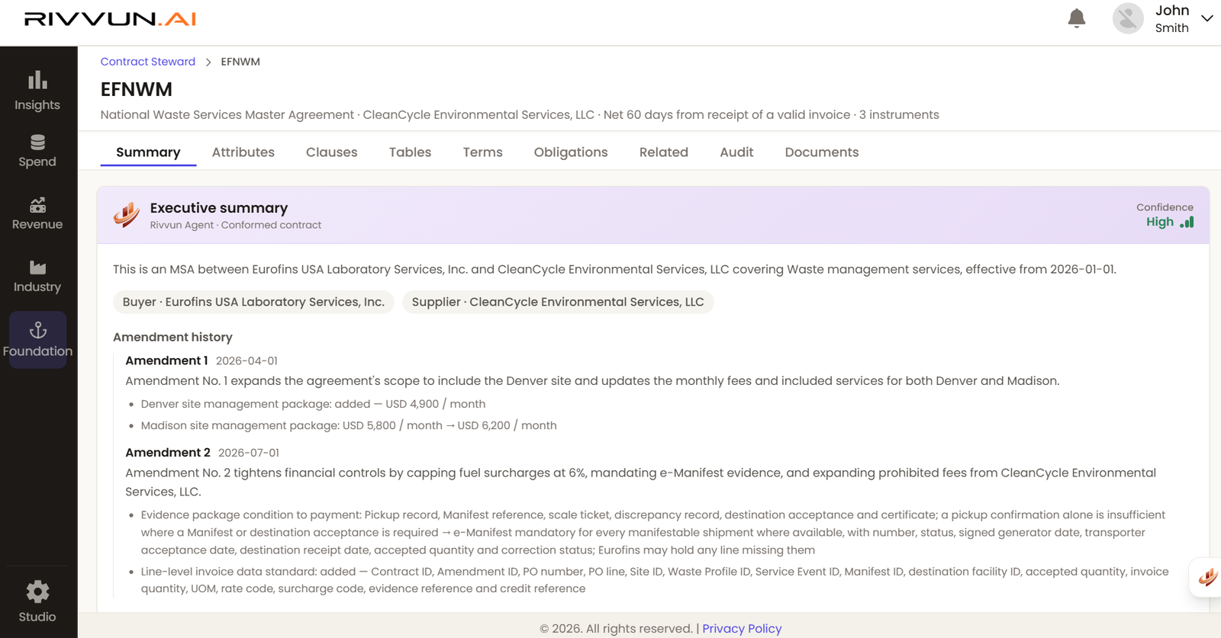Open the Privacy Policy link

point(742,629)
